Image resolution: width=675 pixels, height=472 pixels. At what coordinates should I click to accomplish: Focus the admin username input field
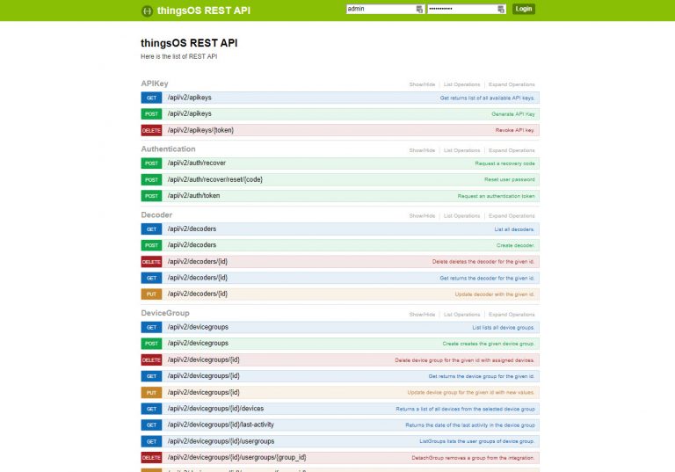(385, 9)
